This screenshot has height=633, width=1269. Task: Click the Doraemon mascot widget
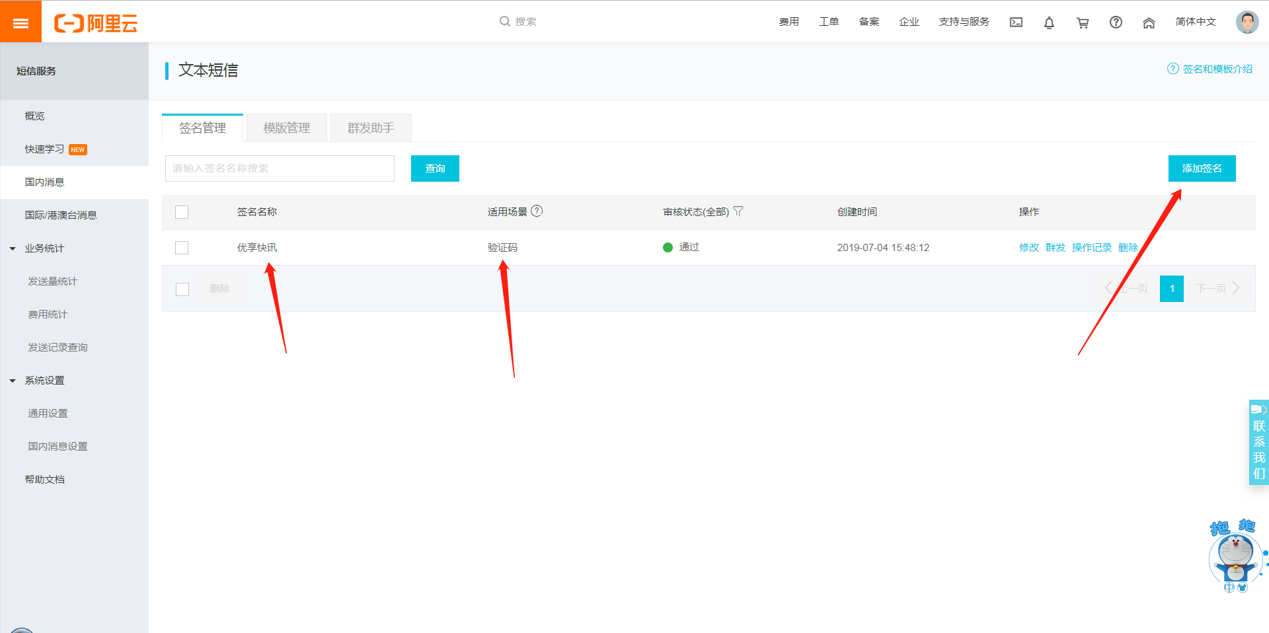[x=1235, y=556]
